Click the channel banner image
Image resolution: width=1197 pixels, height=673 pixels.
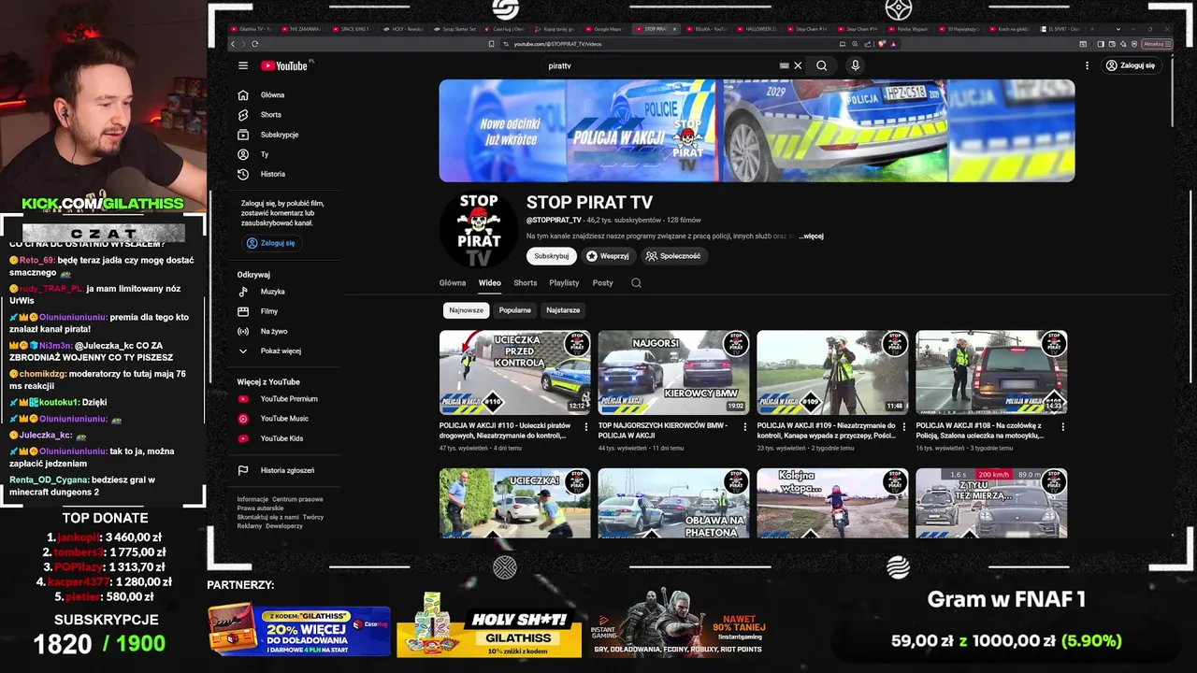click(757, 130)
